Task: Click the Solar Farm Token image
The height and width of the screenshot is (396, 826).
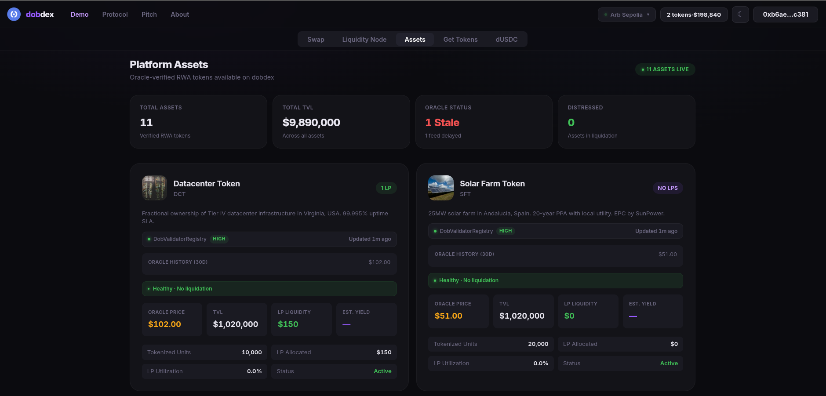Action: pyautogui.click(x=440, y=188)
